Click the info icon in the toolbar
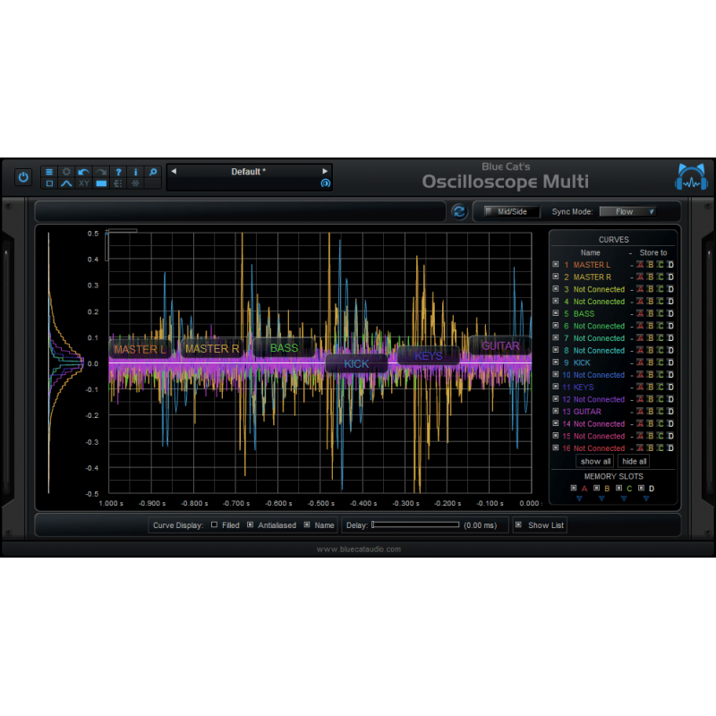Image resolution: width=716 pixels, height=716 pixels. 135,172
